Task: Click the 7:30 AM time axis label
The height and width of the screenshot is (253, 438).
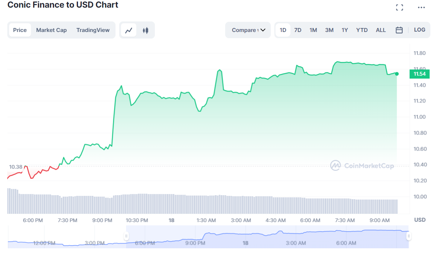Action: [x=345, y=220]
